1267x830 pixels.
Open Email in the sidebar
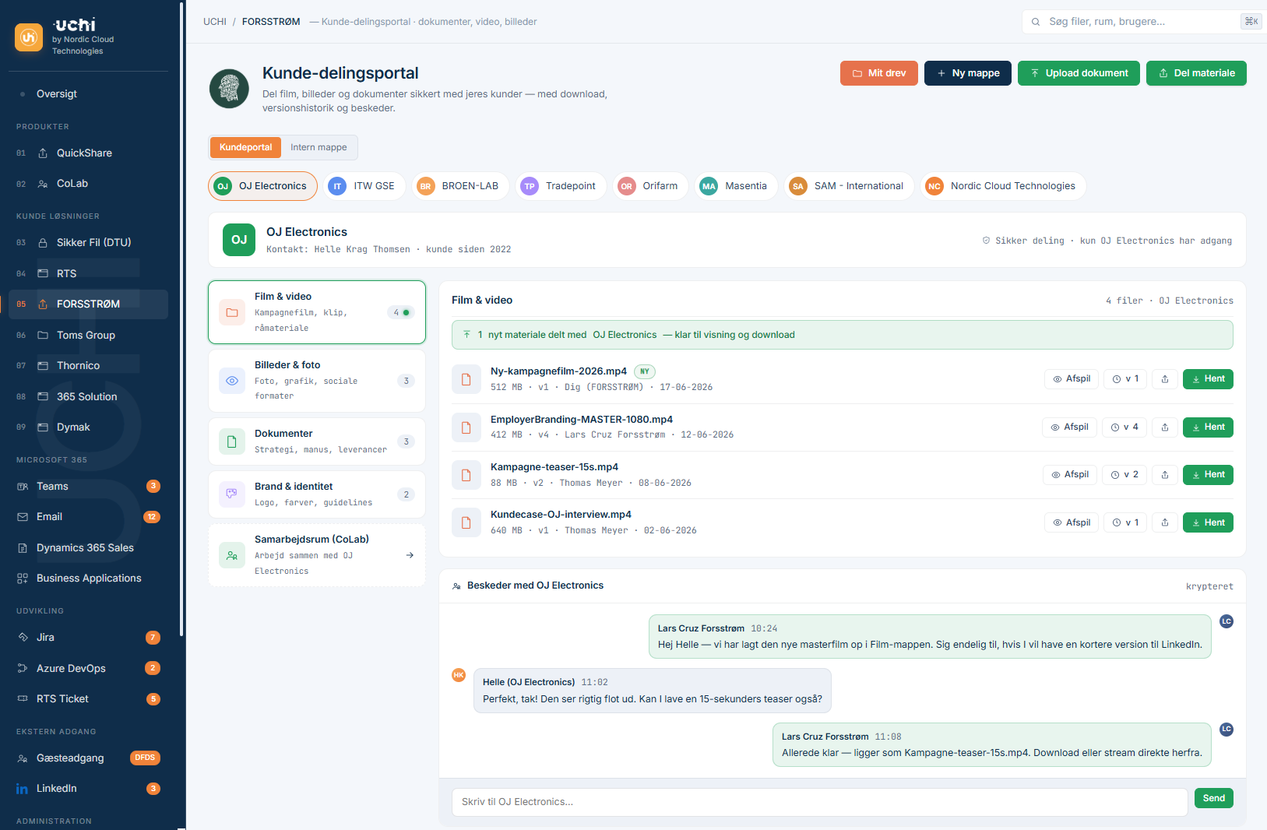point(88,517)
